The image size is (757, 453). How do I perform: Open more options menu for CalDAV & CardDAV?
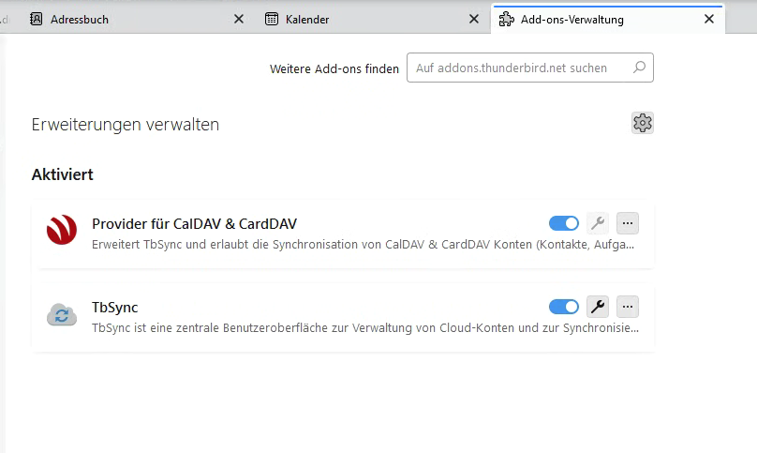click(x=628, y=223)
